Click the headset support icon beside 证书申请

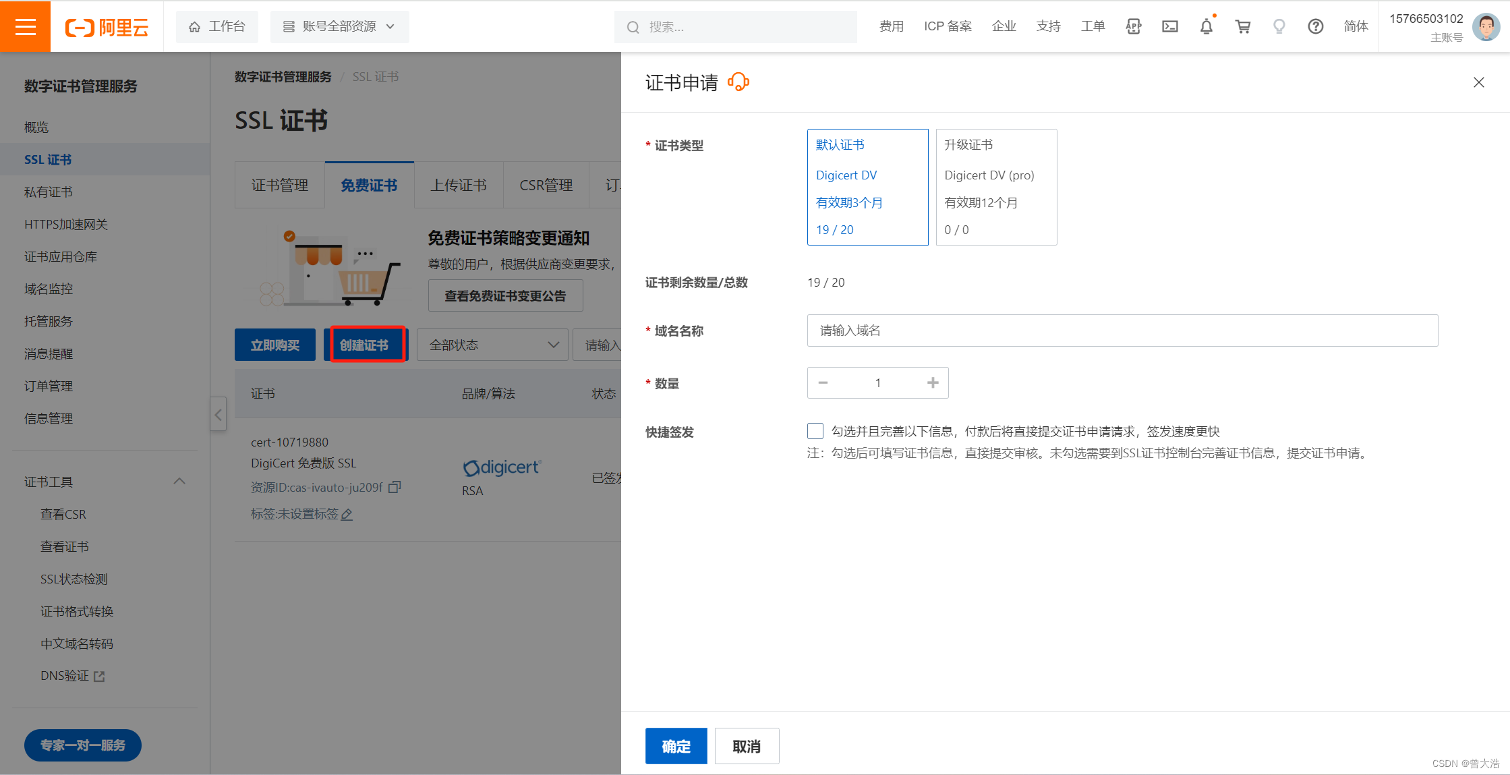738,82
